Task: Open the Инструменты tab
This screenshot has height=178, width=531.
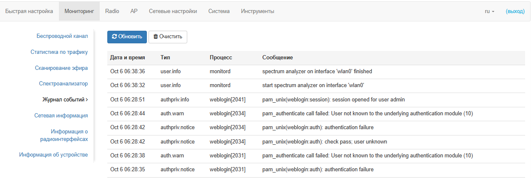Action: (x=258, y=11)
